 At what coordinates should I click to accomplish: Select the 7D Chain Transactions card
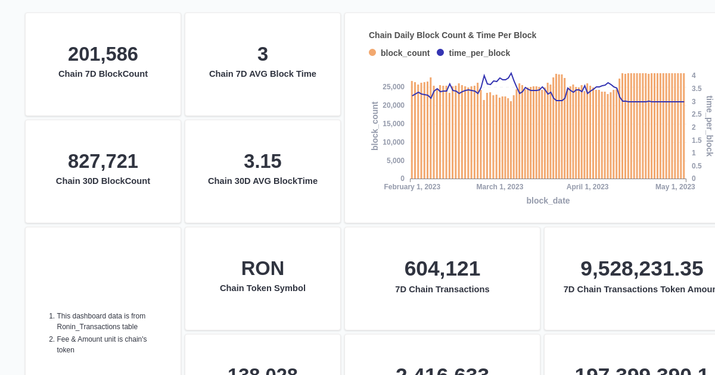(x=442, y=278)
